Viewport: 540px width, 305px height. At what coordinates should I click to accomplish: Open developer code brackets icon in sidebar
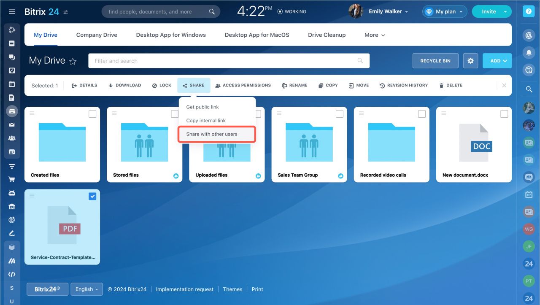pos(12,274)
